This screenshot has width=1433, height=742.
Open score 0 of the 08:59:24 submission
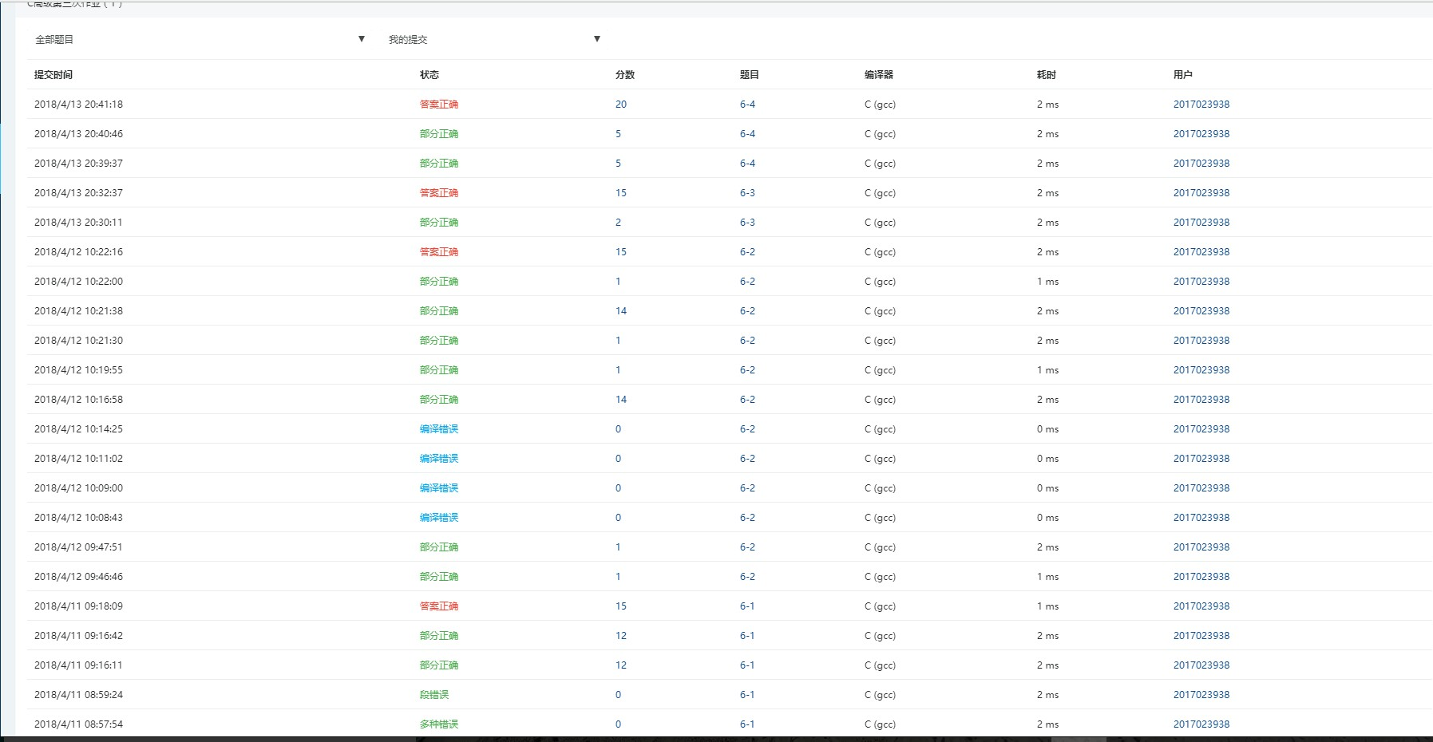618,695
